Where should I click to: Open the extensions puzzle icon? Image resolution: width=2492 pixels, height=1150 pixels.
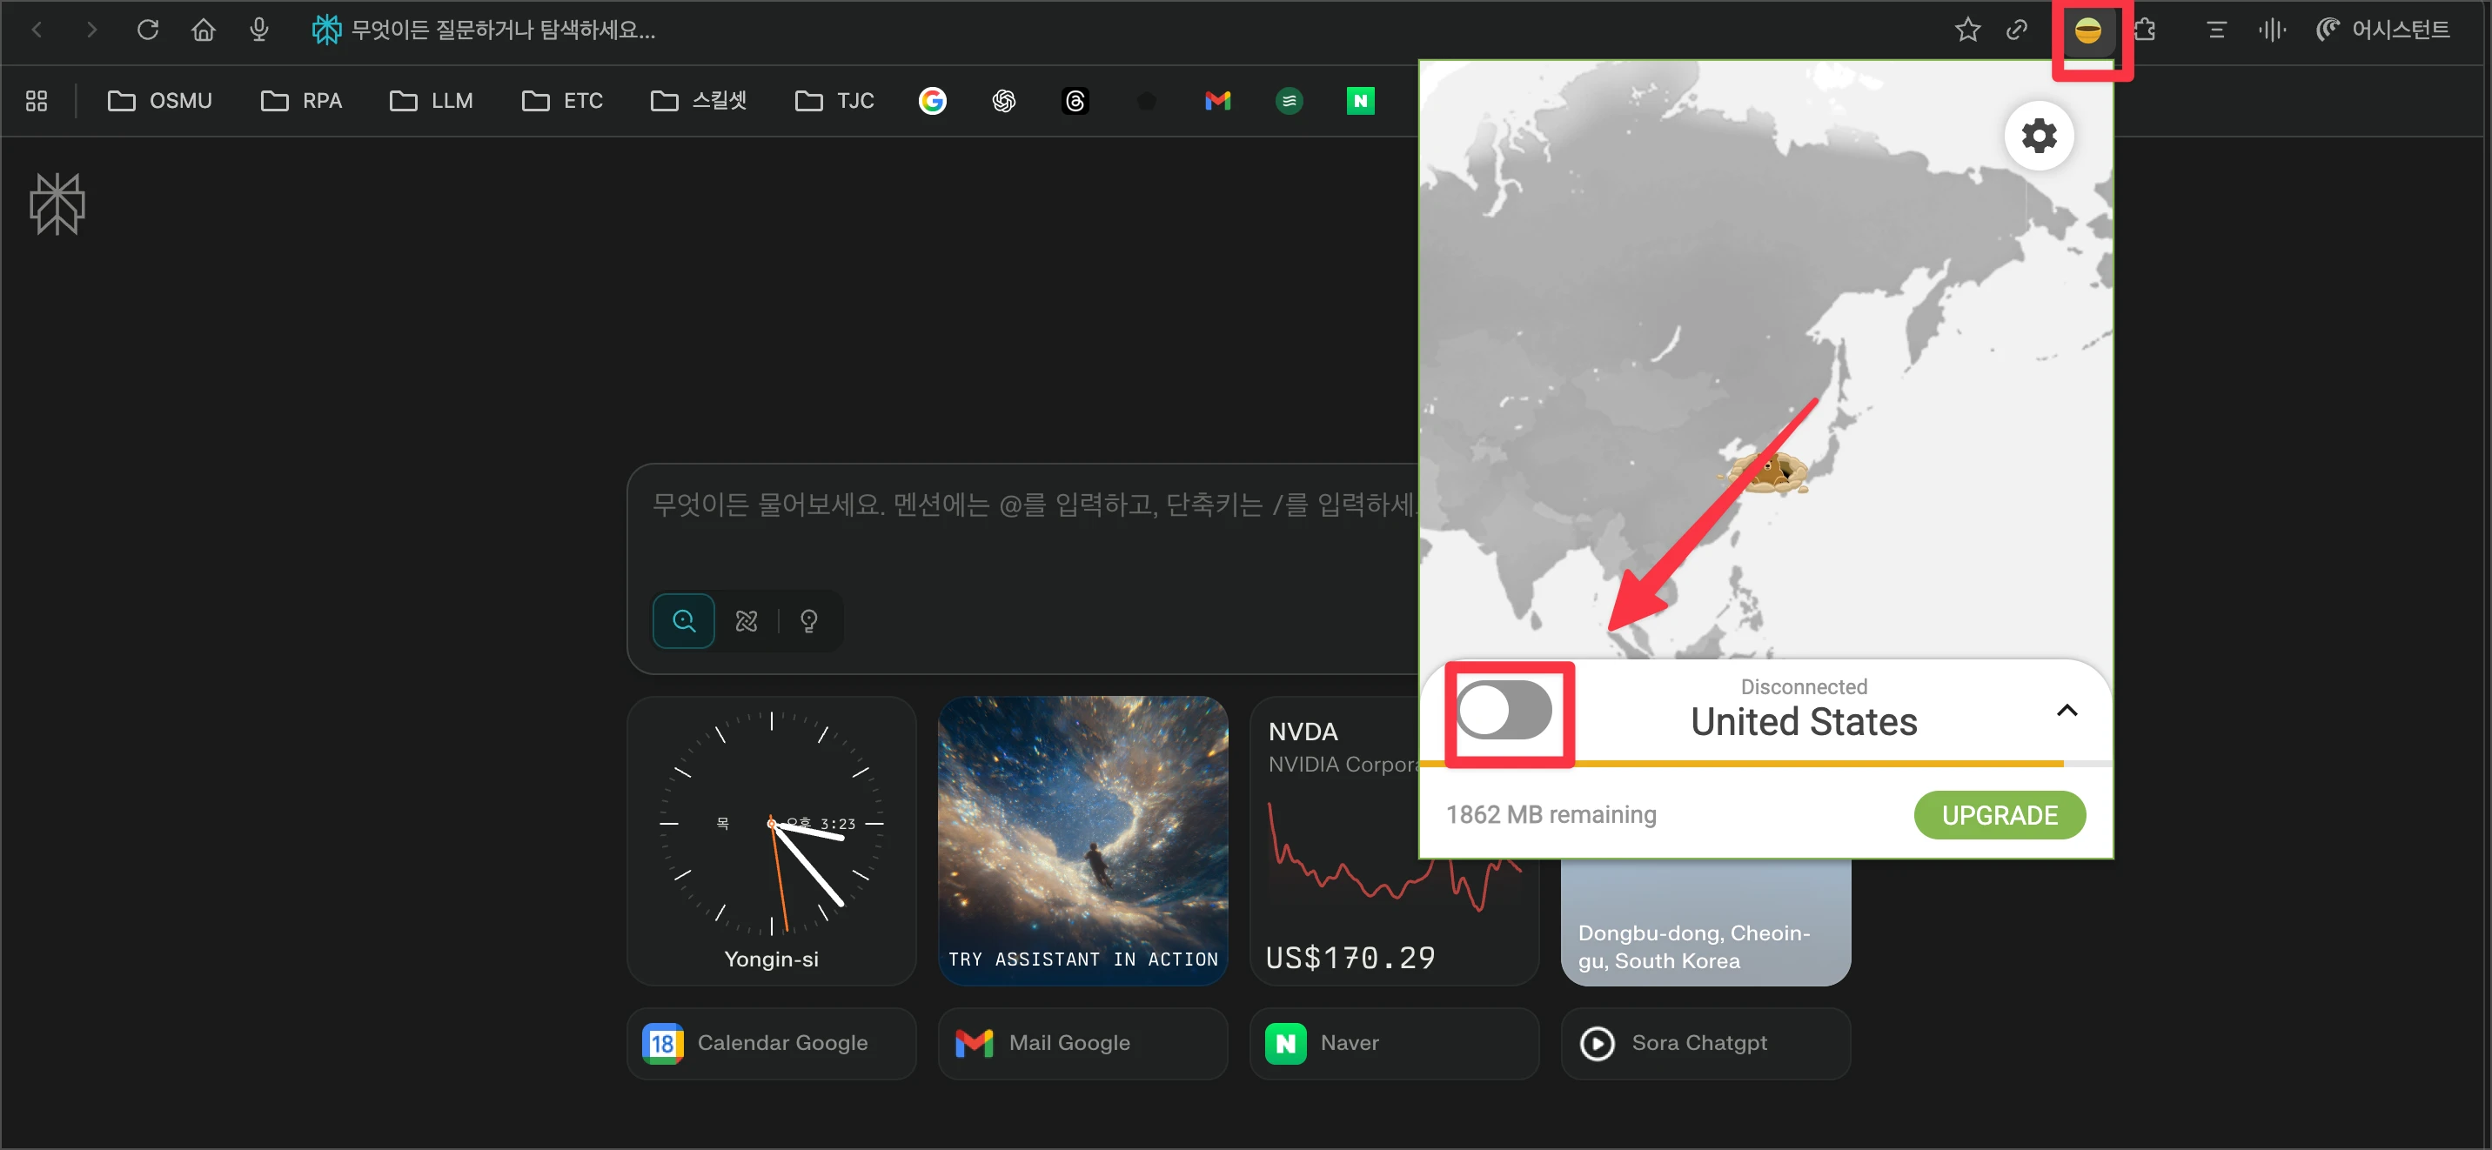pyautogui.click(x=2146, y=31)
